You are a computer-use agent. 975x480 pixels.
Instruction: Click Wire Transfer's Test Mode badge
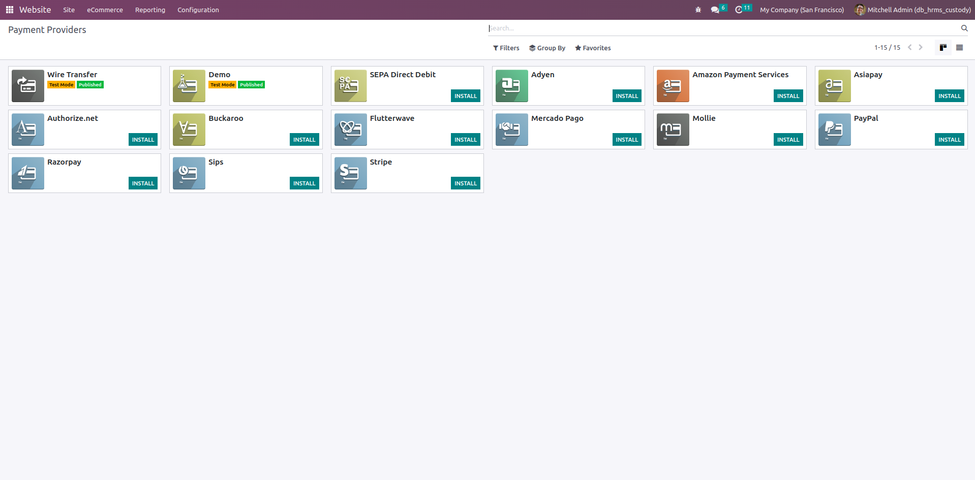62,85
